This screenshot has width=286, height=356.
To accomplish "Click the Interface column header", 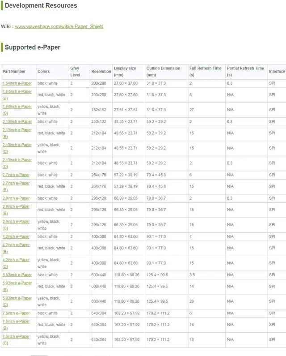I will (x=277, y=72).
